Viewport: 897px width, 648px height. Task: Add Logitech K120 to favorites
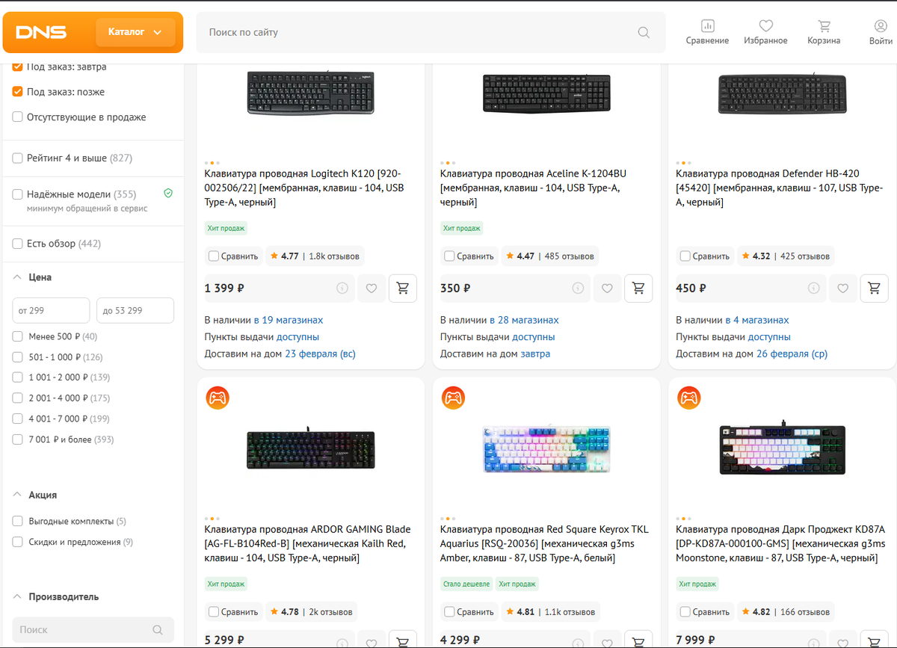click(372, 288)
